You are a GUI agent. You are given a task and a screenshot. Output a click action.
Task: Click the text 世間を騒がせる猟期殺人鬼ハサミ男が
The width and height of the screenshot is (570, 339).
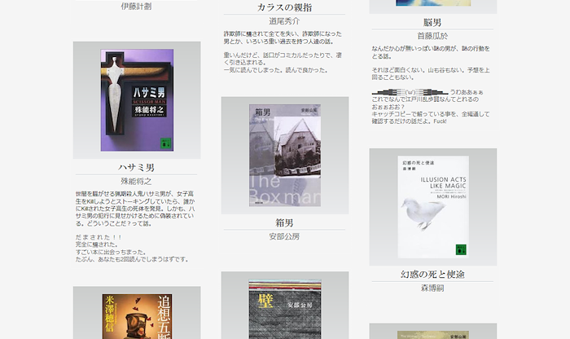(x=124, y=194)
